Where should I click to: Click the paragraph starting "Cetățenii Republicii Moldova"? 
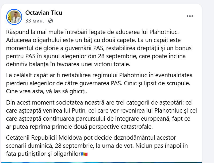point(97,146)
